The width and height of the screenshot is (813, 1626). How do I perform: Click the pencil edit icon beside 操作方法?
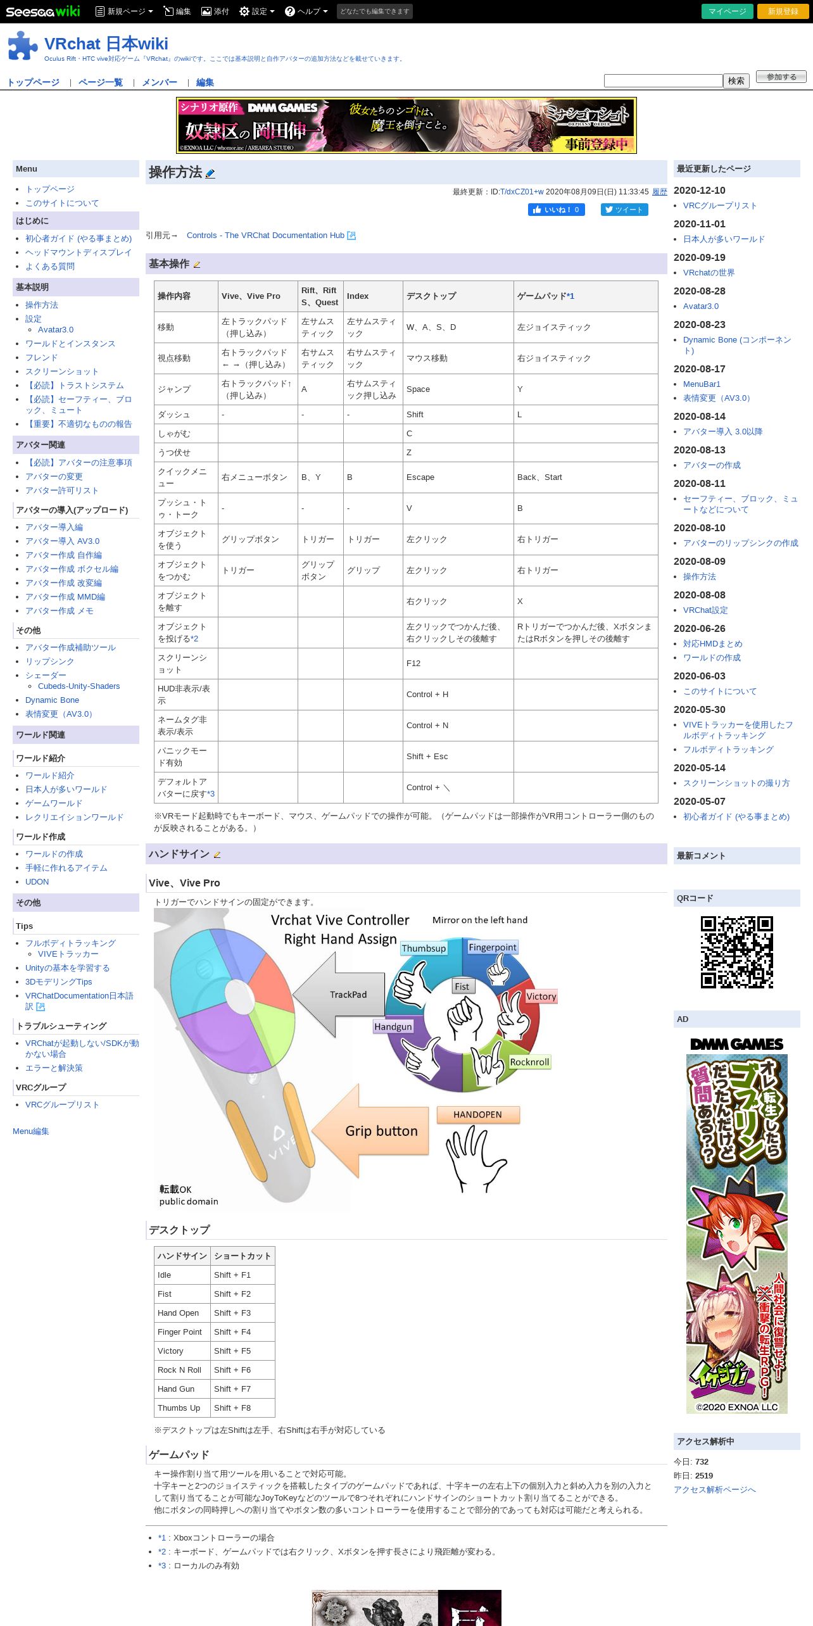(x=210, y=173)
